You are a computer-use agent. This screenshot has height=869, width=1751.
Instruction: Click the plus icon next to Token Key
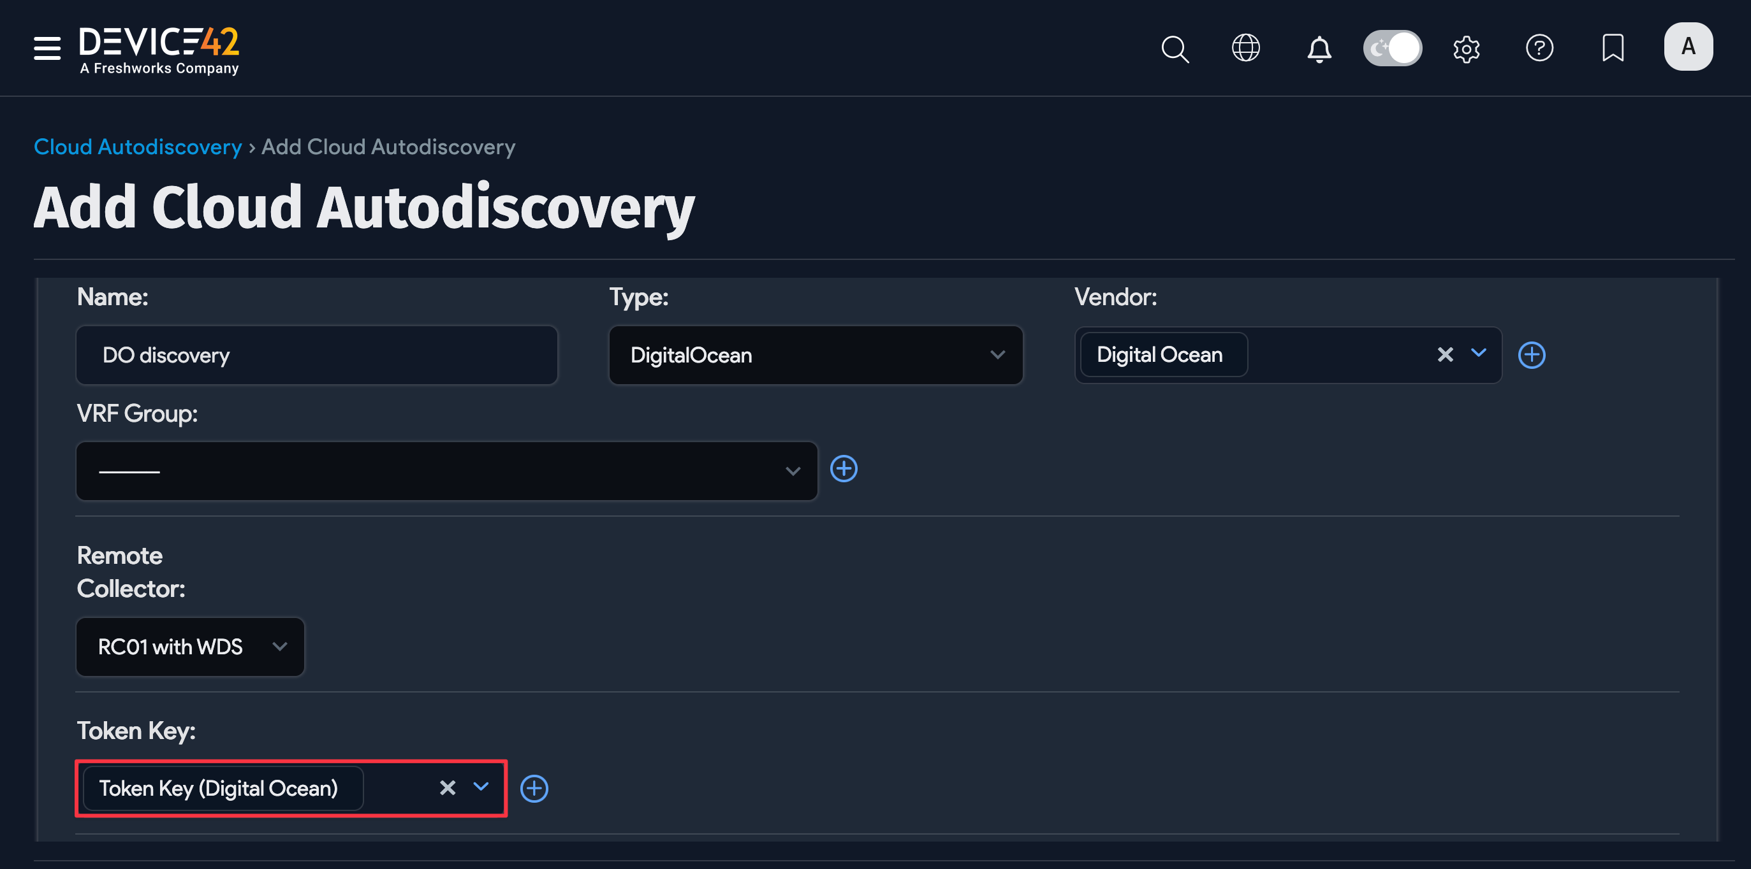tap(534, 788)
